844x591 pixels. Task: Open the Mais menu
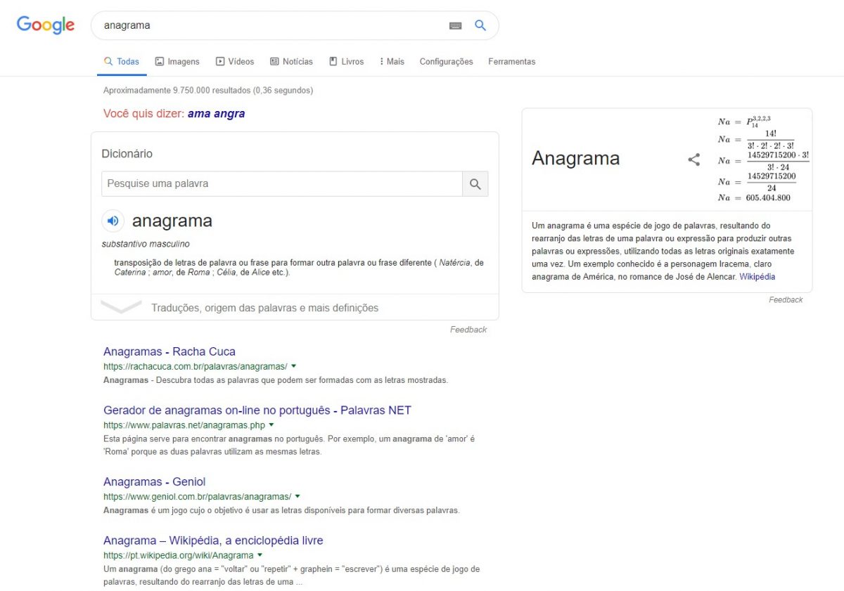click(392, 62)
